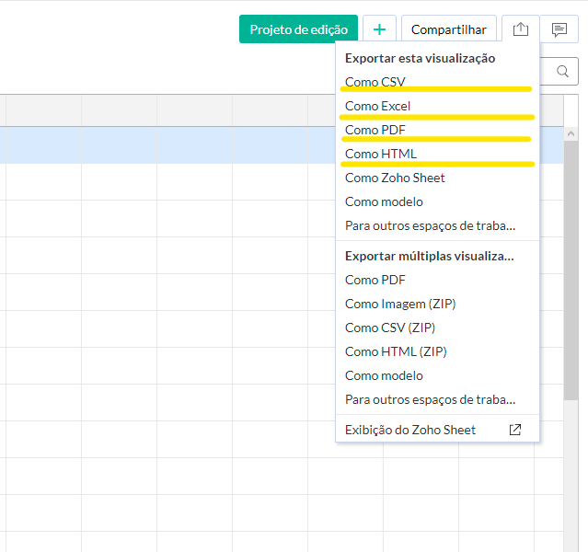Open Exibição do Zoho Sheet
This screenshot has height=552, width=588.
tap(437, 430)
